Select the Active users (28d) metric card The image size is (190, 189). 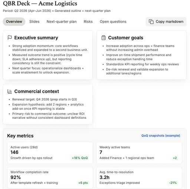[50, 153]
